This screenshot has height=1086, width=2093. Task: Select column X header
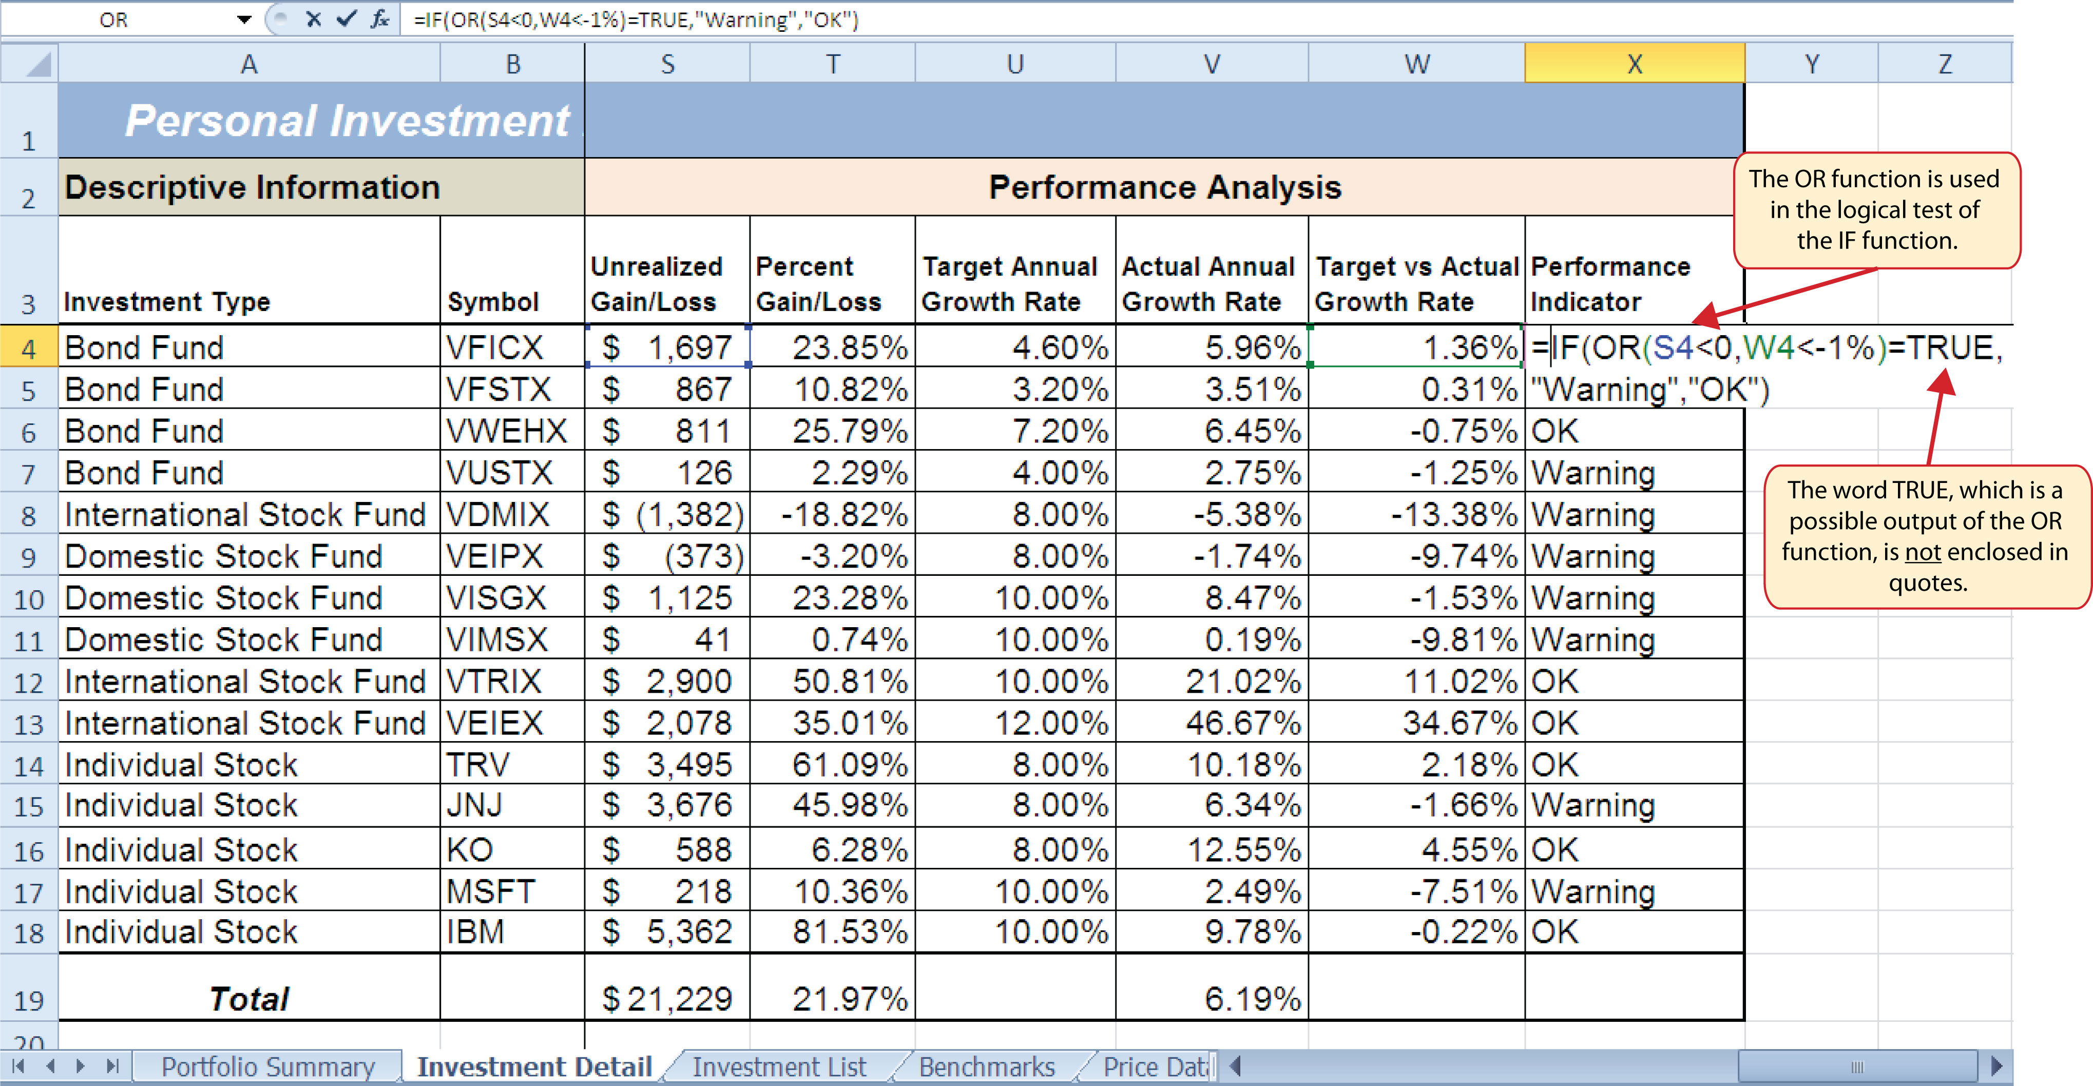[x=1634, y=64]
